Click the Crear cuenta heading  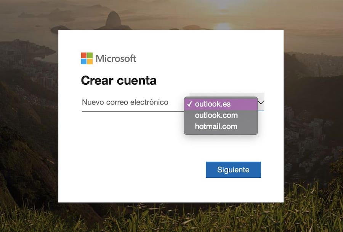(119, 80)
